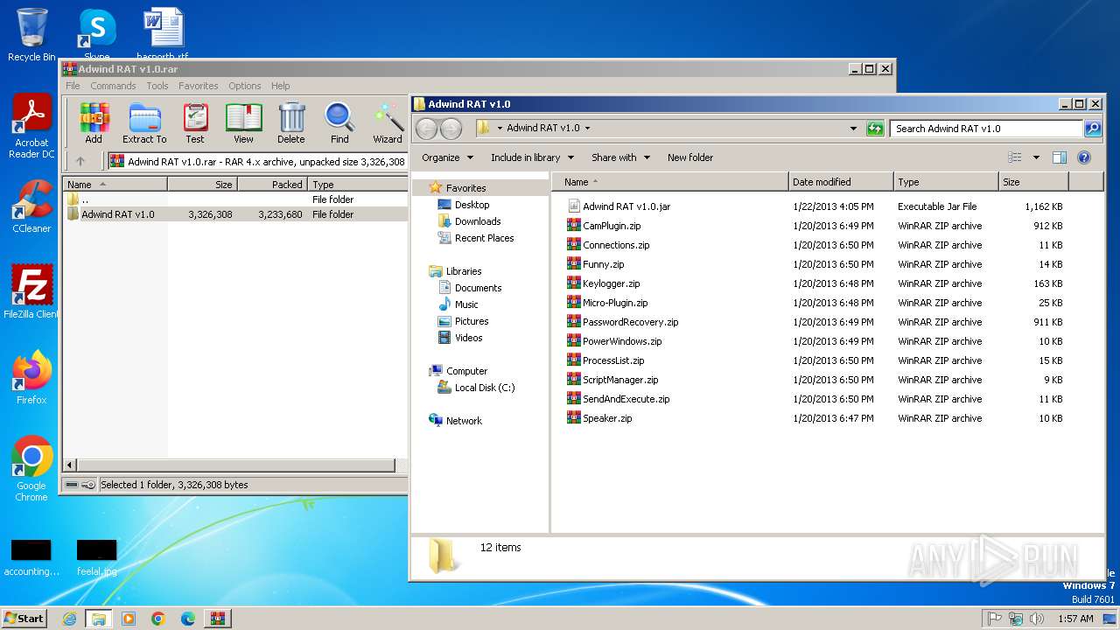Select the Micro-Plugin.zip file
Viewport: 1120px width, 630px height.
click(x=615, y=303)
